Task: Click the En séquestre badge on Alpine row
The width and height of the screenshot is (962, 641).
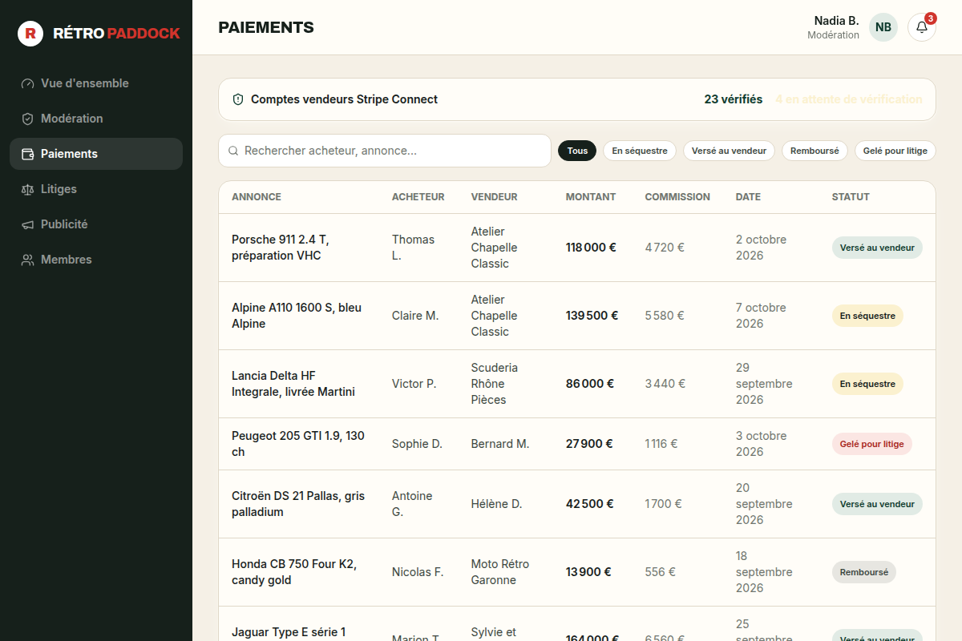Action: click(867, 316)
